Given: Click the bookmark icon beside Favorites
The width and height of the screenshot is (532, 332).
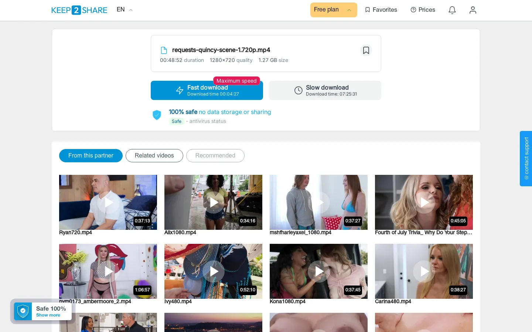Looking at the screenshot, I should (368, 10).
